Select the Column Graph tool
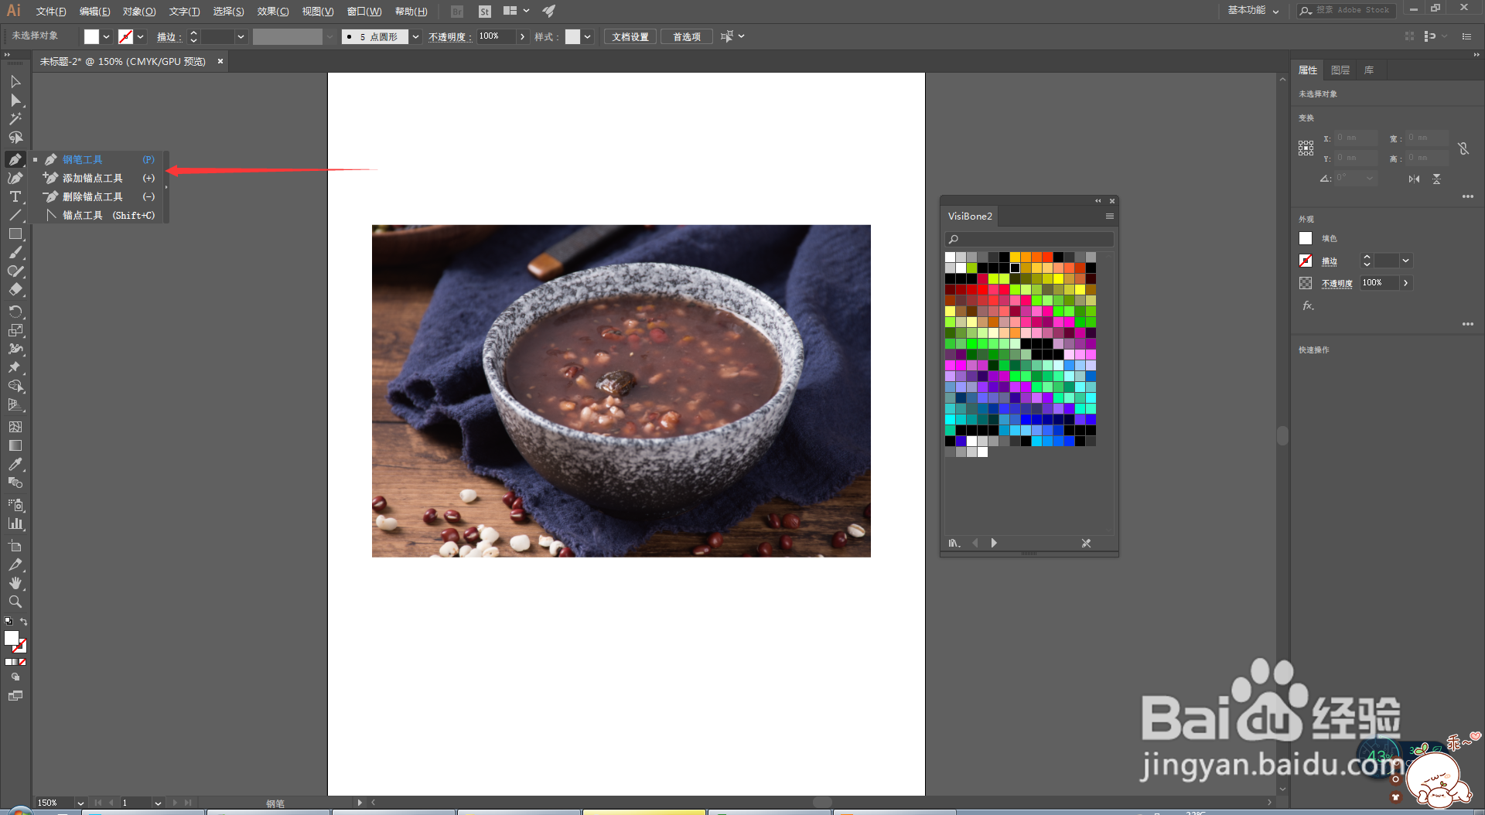The width and height of the screenshot is (1485, 815). coord(15,523)
